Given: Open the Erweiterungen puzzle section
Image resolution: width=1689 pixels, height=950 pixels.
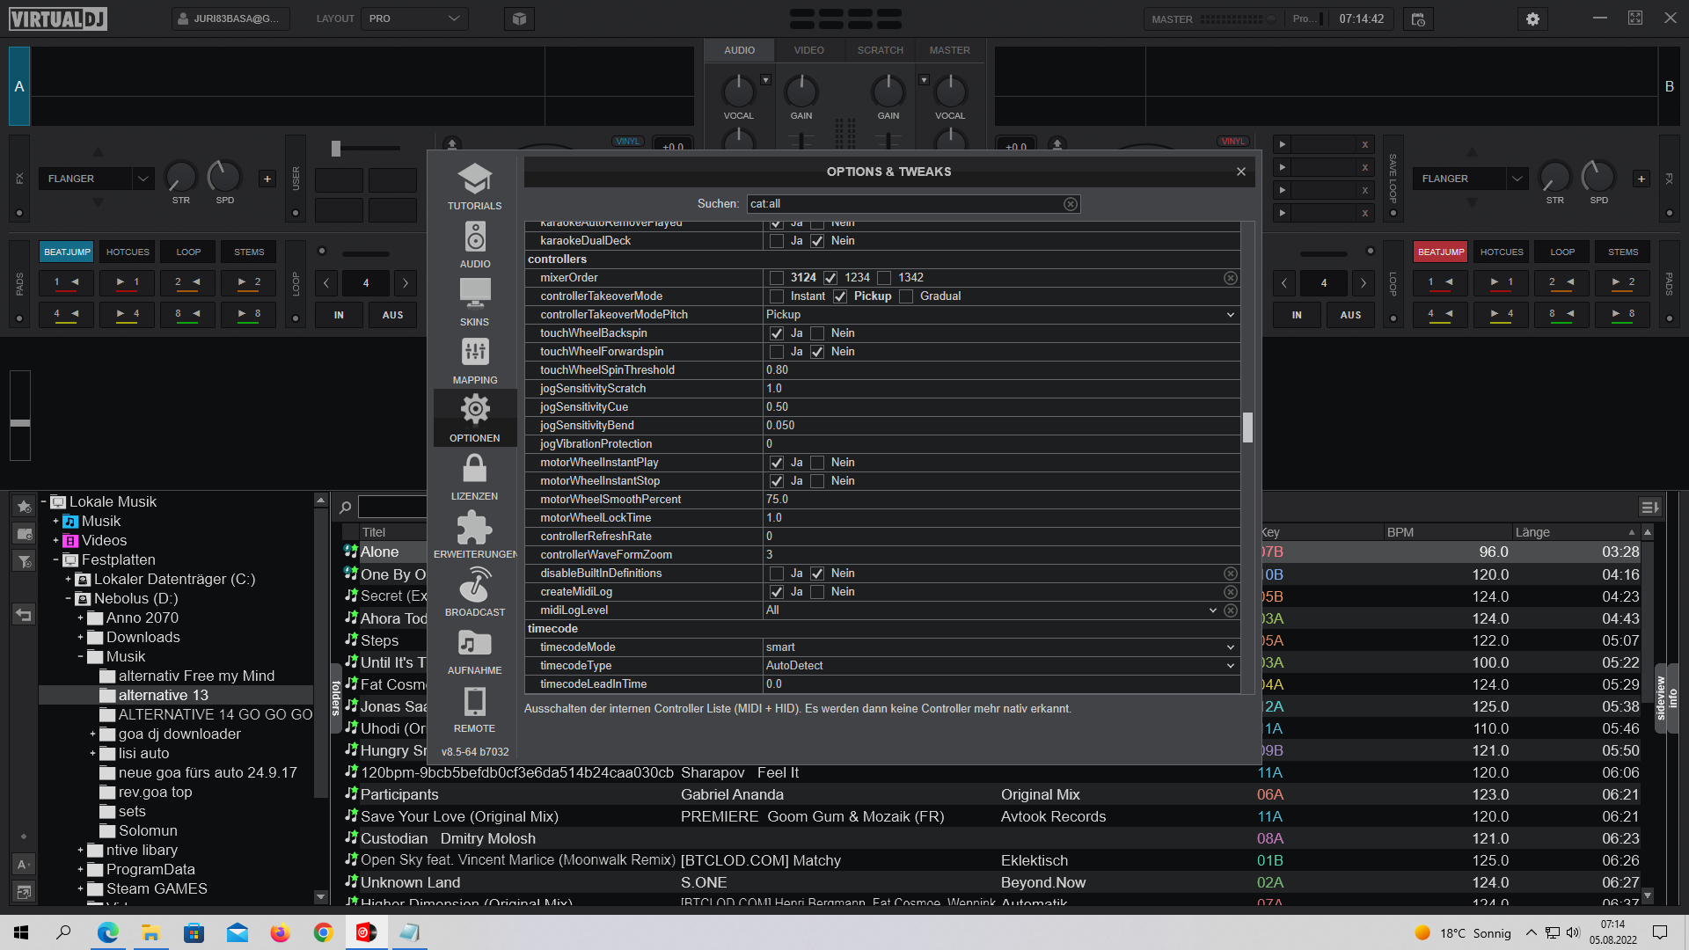Looking at the screenshot, I should click(474, 535).
